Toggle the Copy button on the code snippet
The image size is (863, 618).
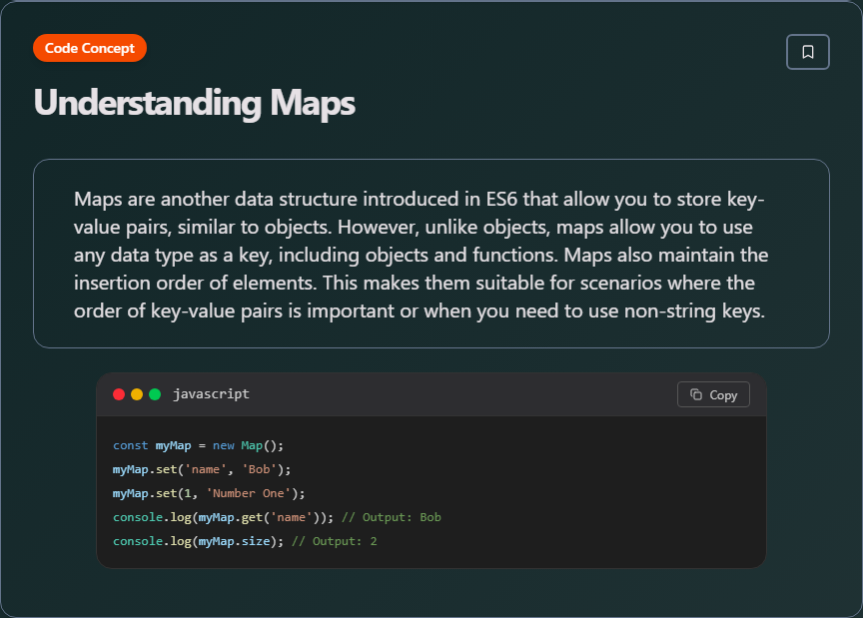[713, 394]
